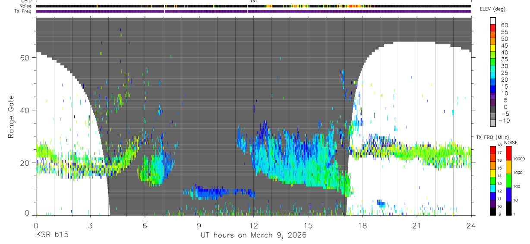Click the '30' label on the ELEV color bar
The width and height of the screenshot is (530, 244).
click(x=504, y=66)
